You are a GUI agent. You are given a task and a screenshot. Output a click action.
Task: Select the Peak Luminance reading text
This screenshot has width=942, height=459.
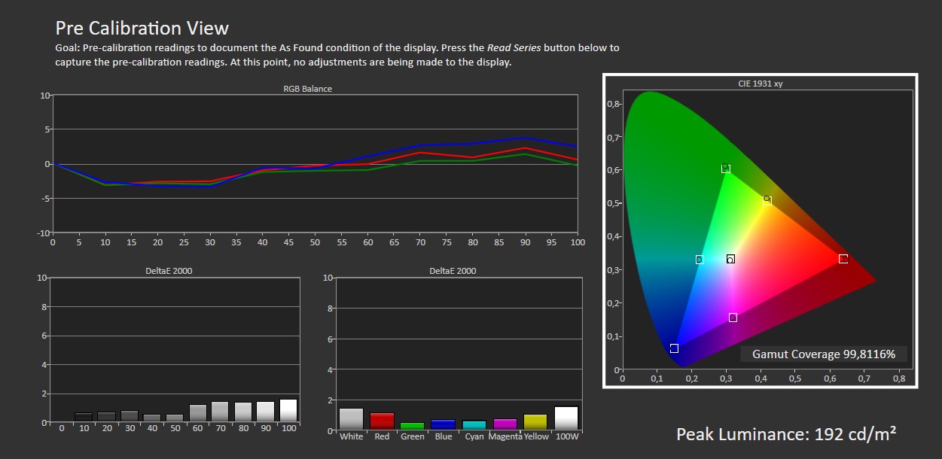pyautogui.click(x=785, y=434)
